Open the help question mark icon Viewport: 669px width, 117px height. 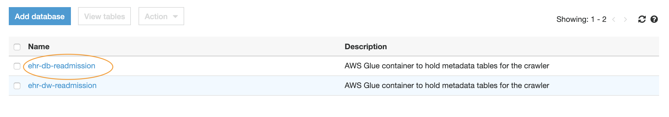(x=654, y=19)
